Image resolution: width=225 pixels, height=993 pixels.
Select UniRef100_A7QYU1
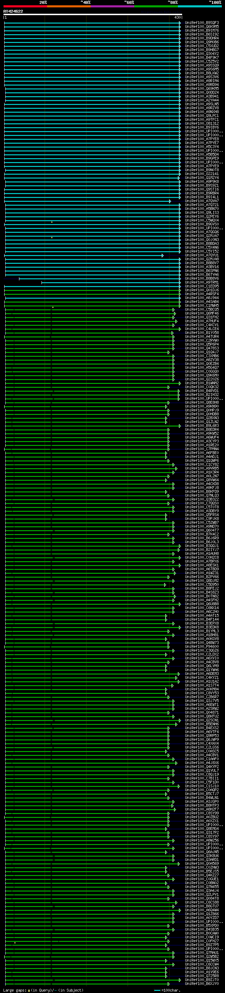point(201,255)
